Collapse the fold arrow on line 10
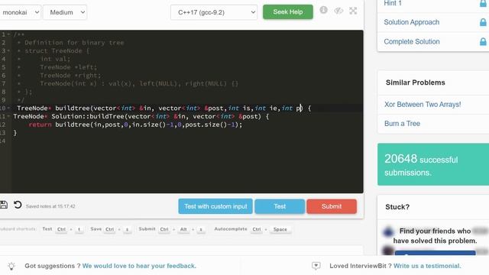The width and height of the screenshot is (489, 275). [8, 108]
